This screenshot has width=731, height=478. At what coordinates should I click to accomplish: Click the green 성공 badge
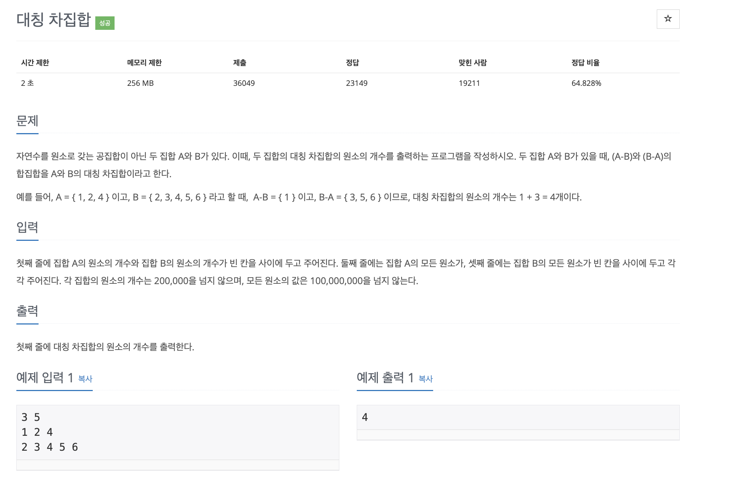(105, 23)
